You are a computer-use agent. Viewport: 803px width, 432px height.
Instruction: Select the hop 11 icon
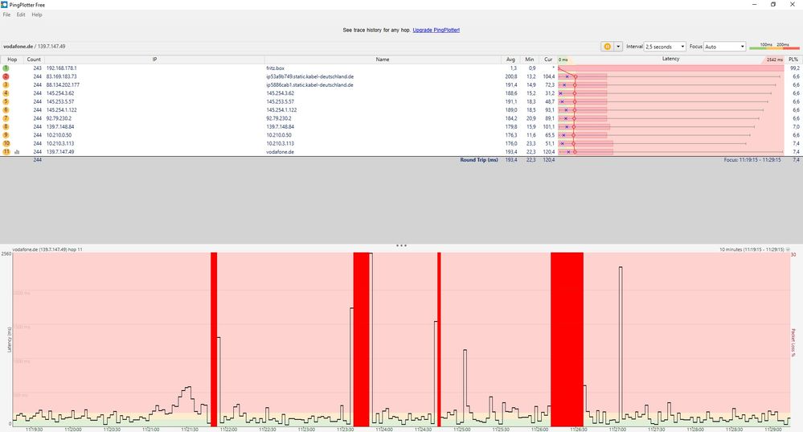pyautogui.click(x=6, y=152)
